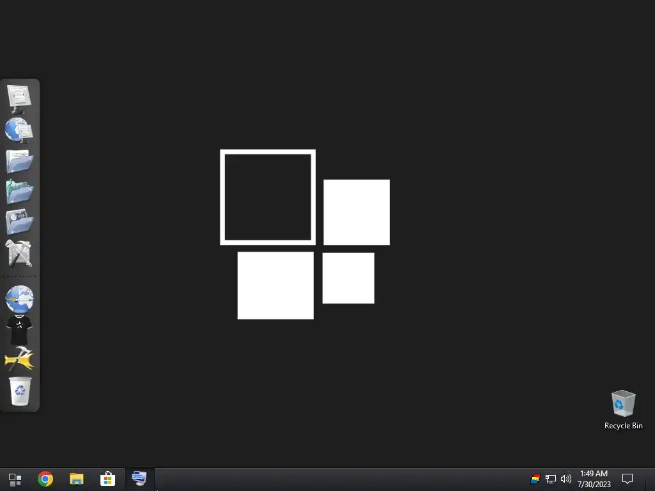
Task: Open the pictures folder in the dock
Action: pyautogui.click(x=20, y=222)
